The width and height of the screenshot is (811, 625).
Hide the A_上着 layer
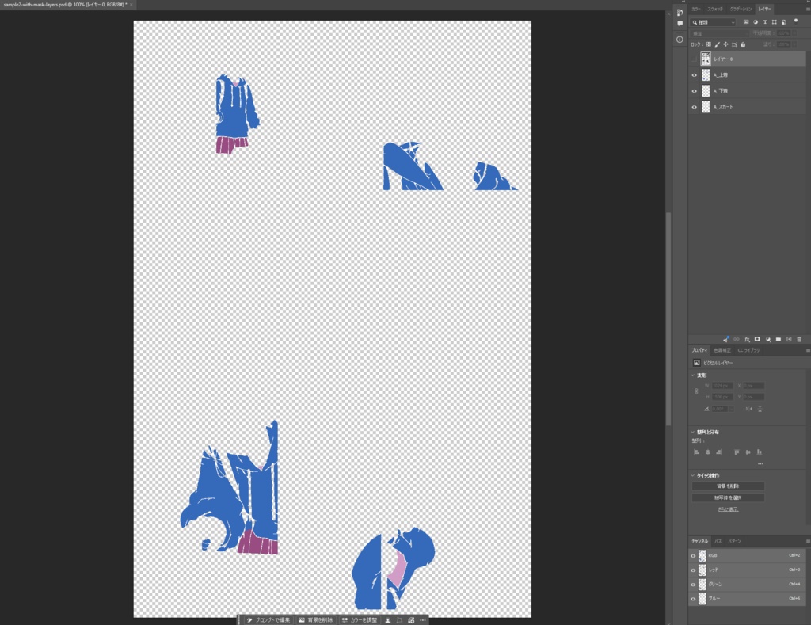point(694,75)
